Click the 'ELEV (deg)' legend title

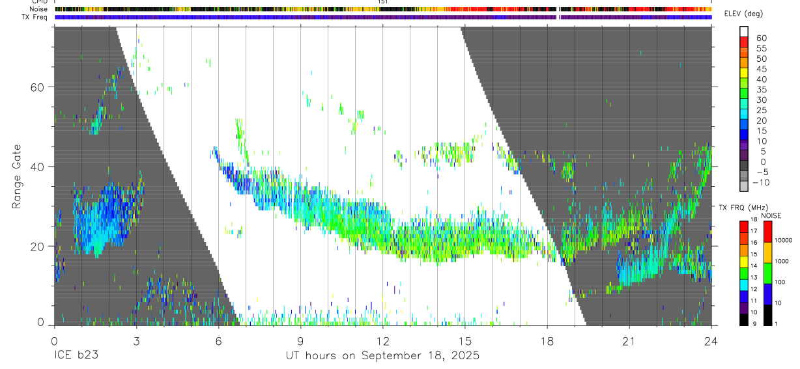(x=744, y=14)
